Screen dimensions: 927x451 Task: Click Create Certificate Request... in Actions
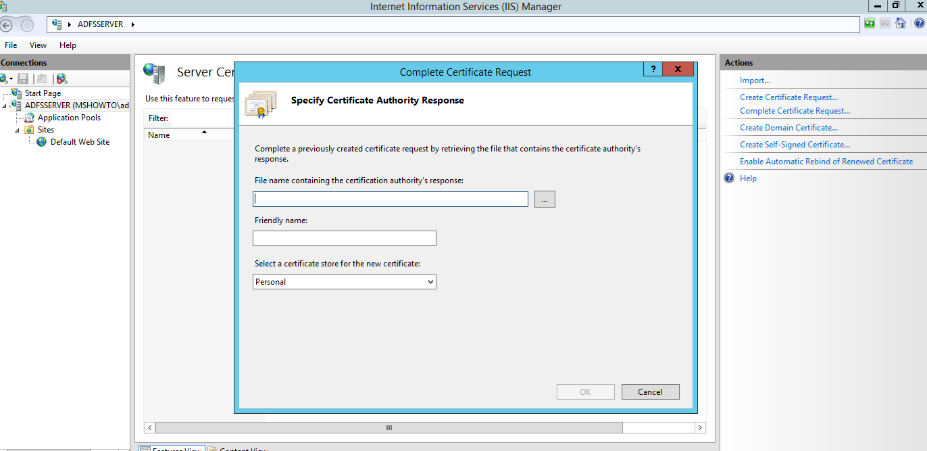tap(788, 97)
